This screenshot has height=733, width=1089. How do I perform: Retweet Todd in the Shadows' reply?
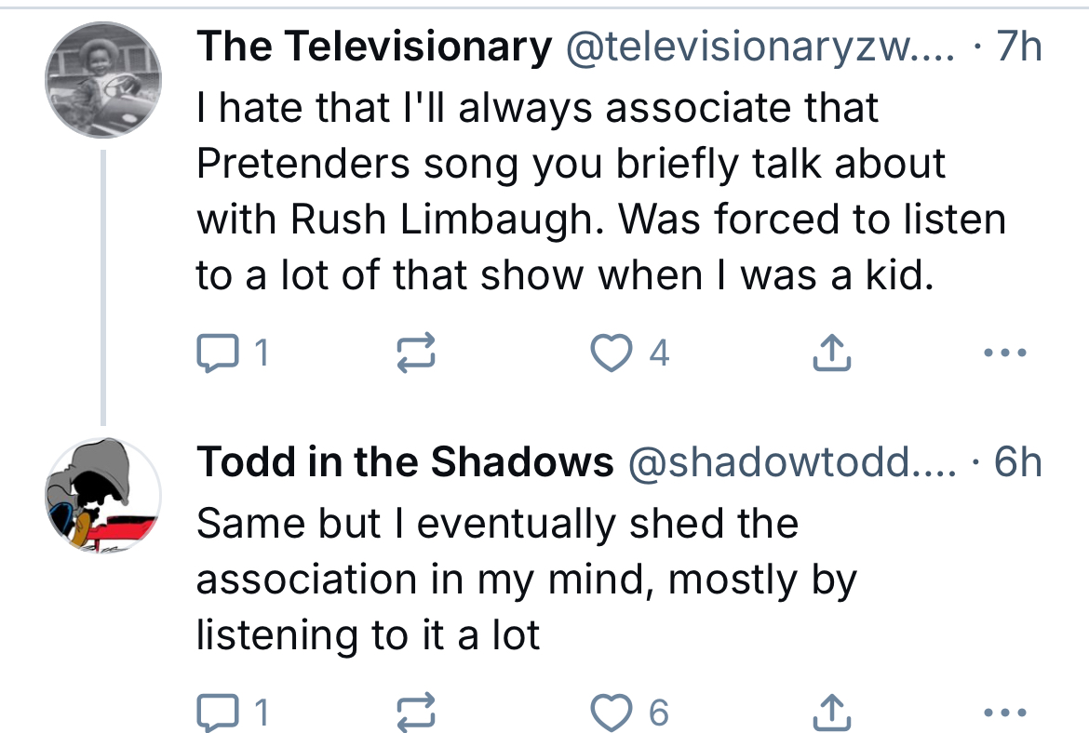tap(416, 713)
